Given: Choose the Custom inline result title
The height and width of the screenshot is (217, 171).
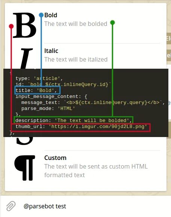Looking at the screenshot, I should coord(55,158).
